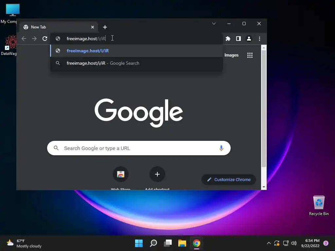Click the sync update tray icon

point(277,243)
